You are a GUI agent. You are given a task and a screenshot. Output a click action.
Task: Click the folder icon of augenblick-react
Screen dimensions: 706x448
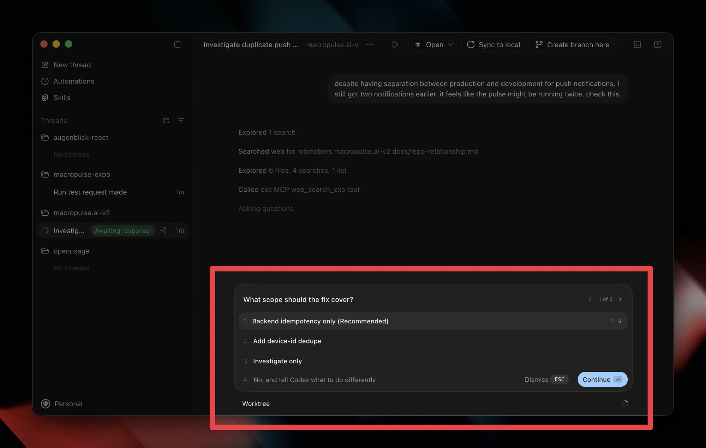[45, 137]
